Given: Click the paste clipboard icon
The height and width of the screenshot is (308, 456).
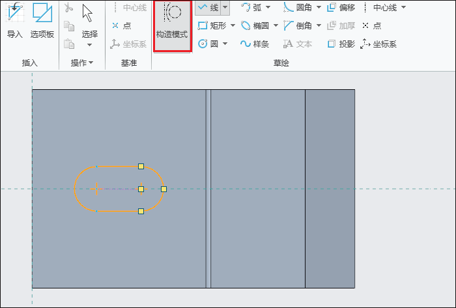Looking at the screenshot, I should click(x=69, y=44).
